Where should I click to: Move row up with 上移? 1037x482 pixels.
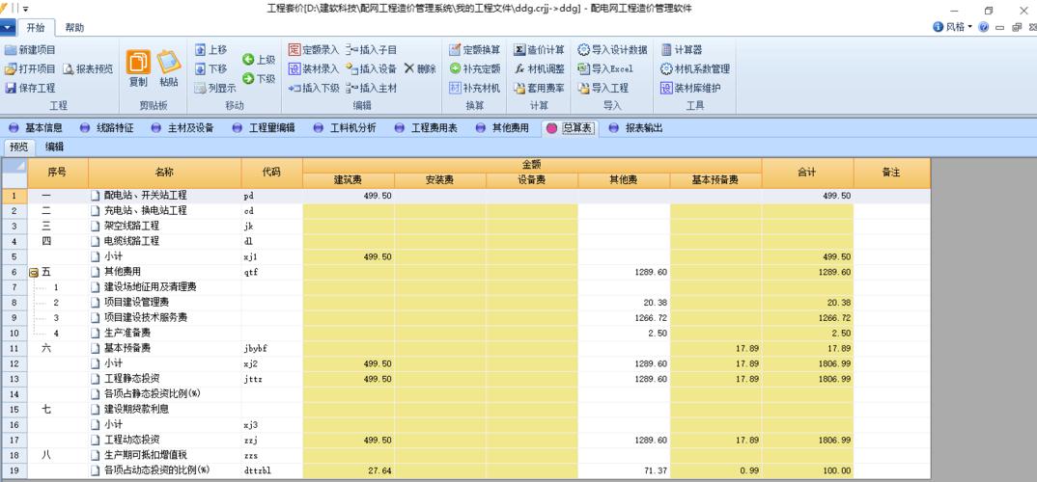[210, 50]
